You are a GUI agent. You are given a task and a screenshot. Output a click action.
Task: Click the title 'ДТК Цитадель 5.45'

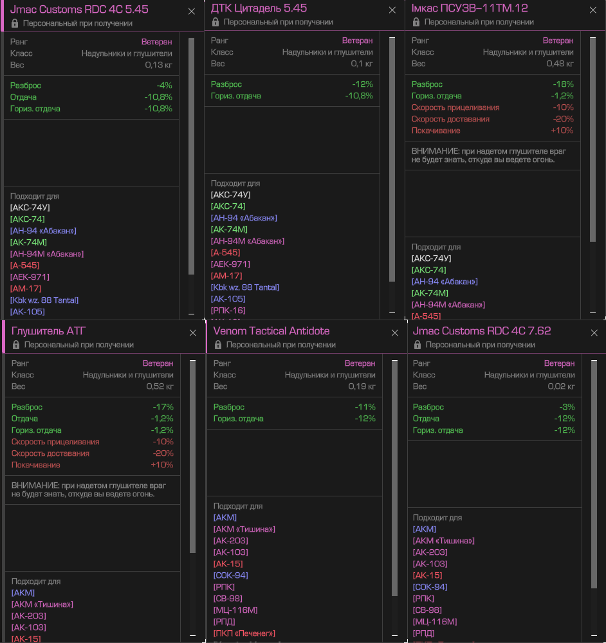point(259,8)
